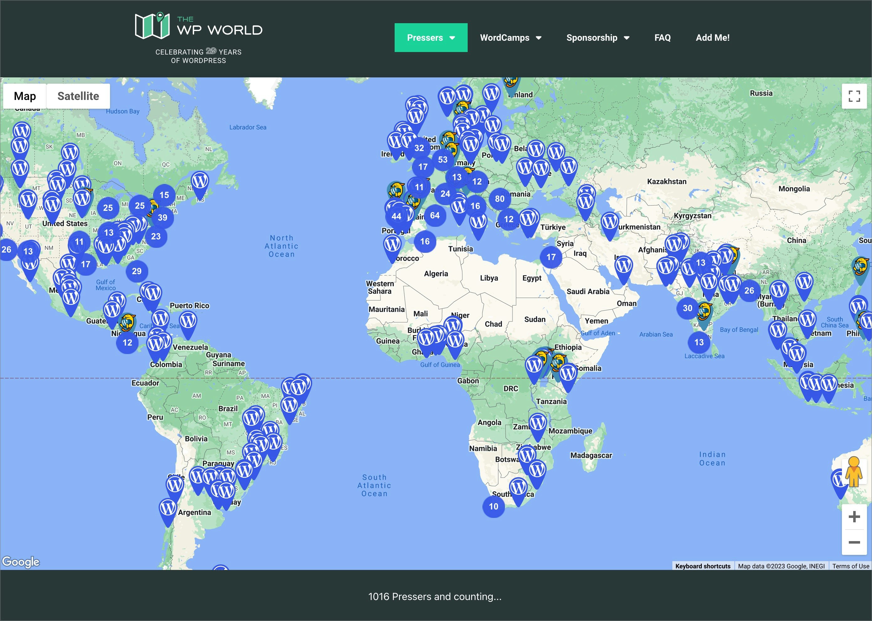The height and width of the screenshot is (621, 872).
Task: Open the Pressers dropdown menu
Action: (x=431, y=38)
